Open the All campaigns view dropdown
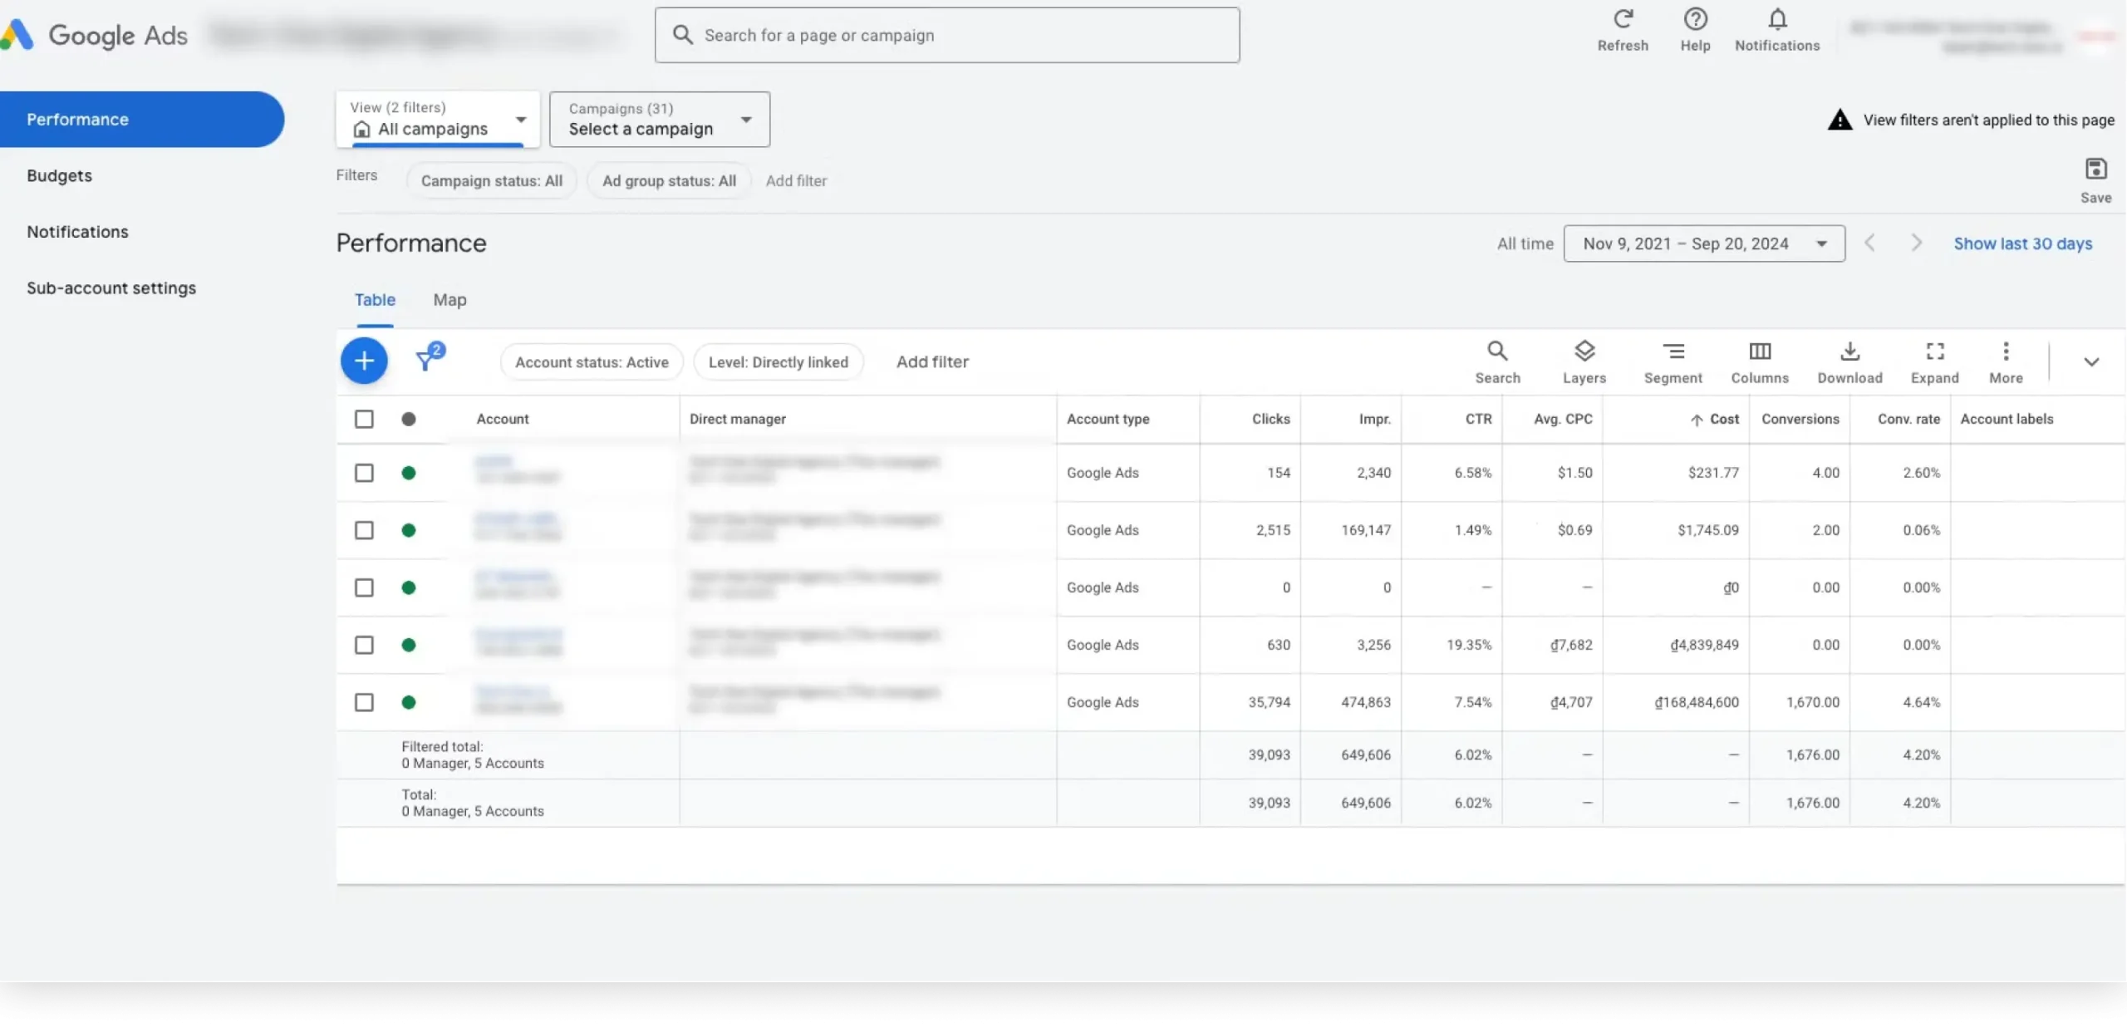 coord(438,120)
